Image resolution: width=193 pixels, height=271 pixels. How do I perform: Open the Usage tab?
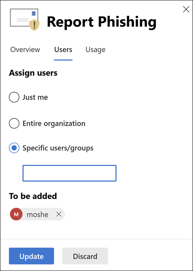click(x=96, y=49)
